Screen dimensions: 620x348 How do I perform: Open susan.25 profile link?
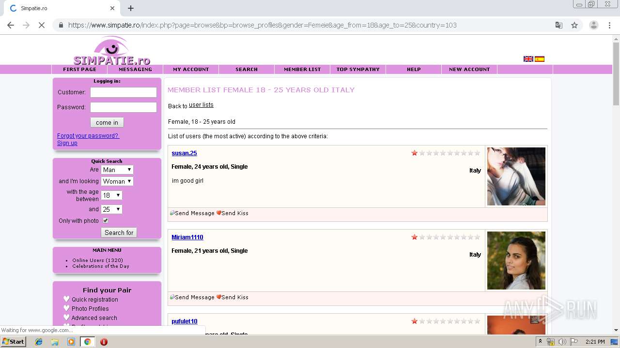184,153
